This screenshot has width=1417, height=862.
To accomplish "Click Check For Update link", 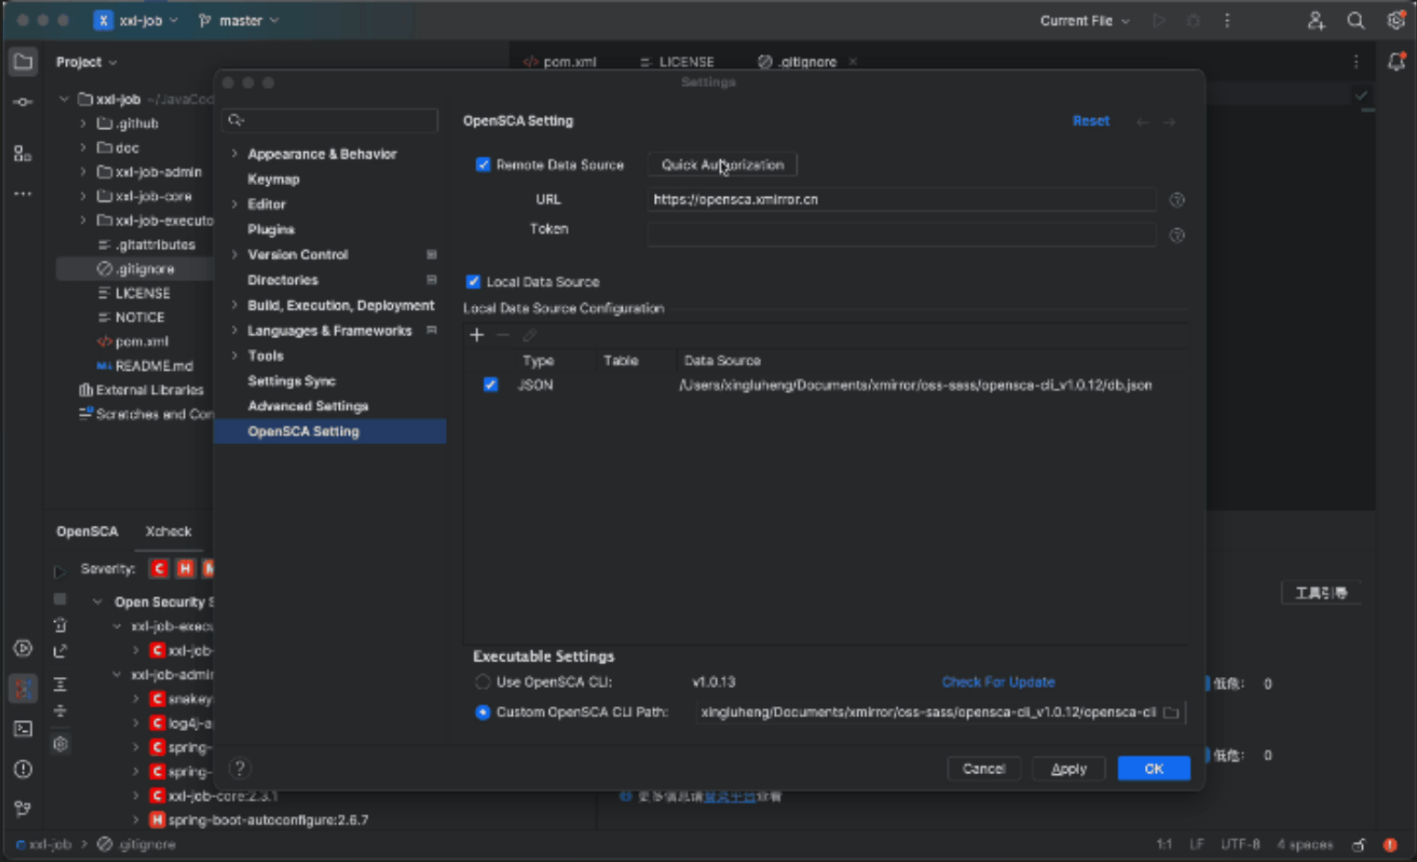I will pos(998,682).
